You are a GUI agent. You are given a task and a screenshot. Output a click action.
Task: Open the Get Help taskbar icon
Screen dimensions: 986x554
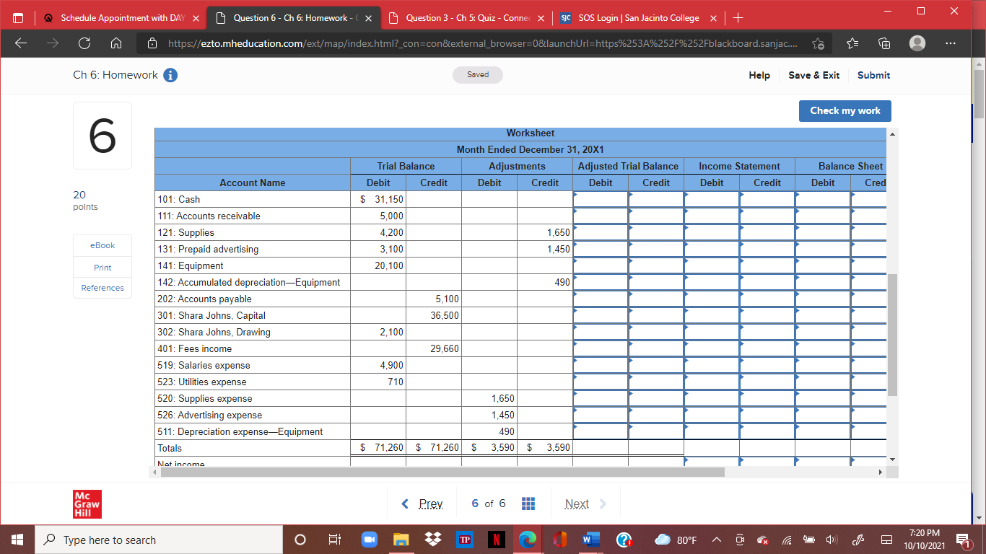624,540
